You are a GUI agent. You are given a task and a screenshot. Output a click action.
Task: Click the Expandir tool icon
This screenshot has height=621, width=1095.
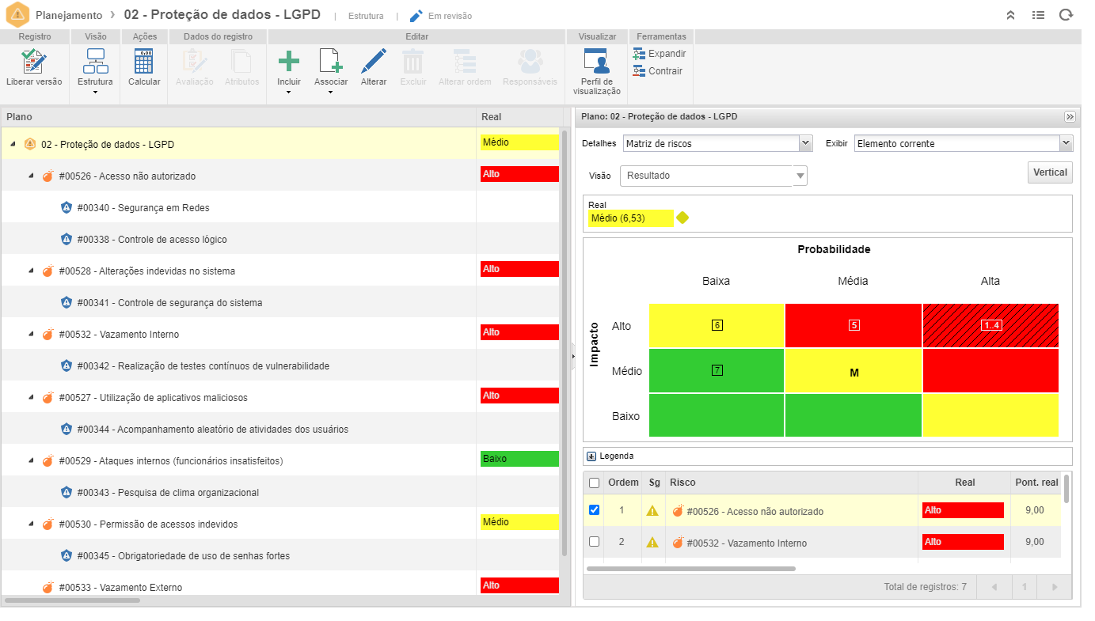[x=659, y=54]
